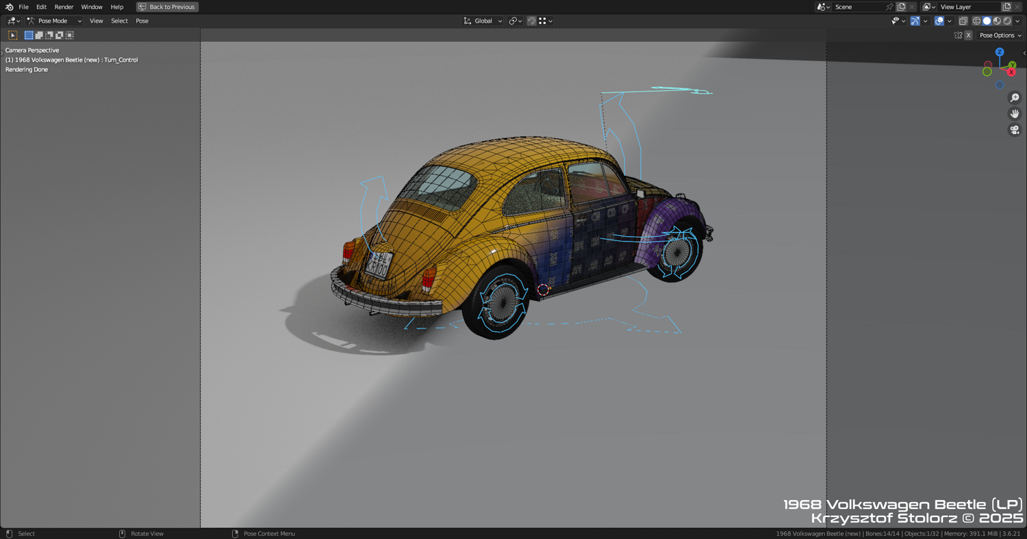1027x539 pixels.
Task: Pin the Scene to workspace
Action: (889, 7)
